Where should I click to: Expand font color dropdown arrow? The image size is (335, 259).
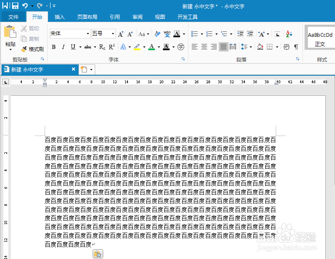tap(159, 47)
